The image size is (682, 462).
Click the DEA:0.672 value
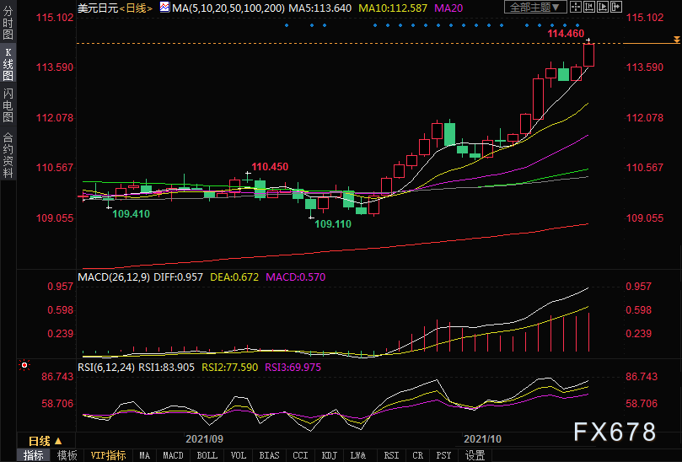234,277
